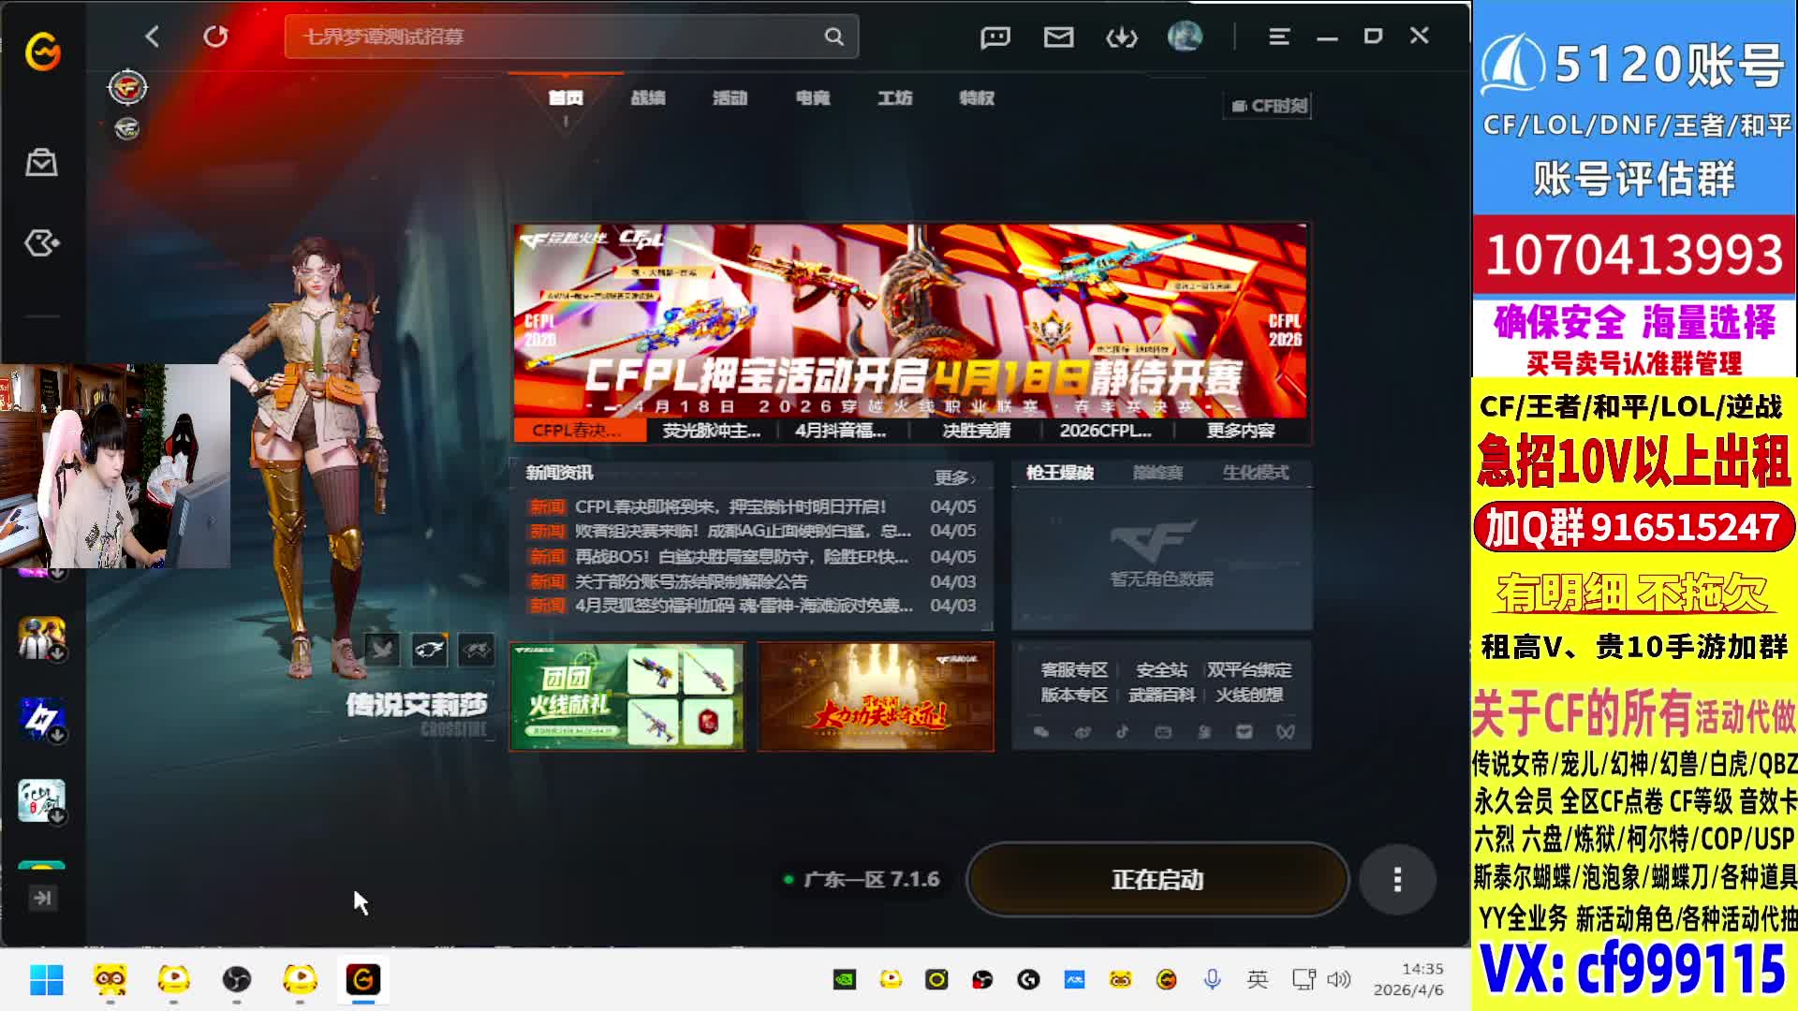
Task: Open the download manager icon
Action: [x=1121, y=37]
